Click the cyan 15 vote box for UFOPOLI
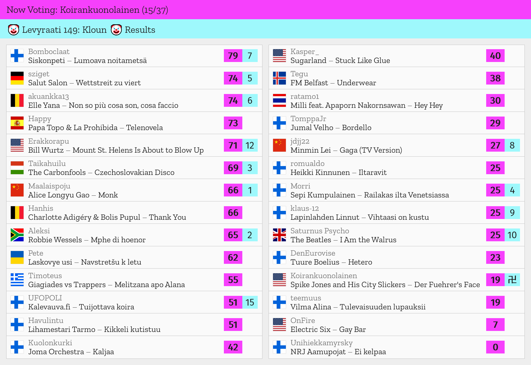Image resolution: width=531 pixels, height=365 pixels. (250, 302)
